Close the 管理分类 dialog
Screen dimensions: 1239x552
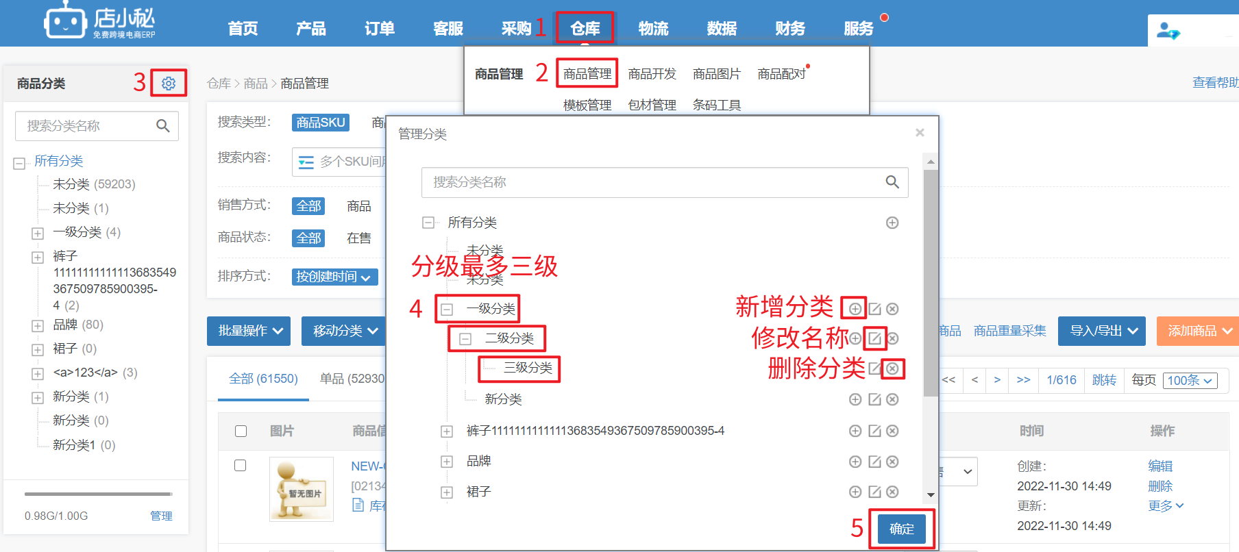point(920,133)
